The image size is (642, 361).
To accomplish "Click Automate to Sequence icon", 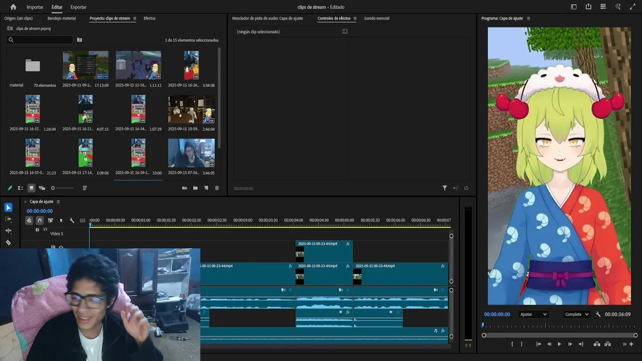I will point(185,188).
